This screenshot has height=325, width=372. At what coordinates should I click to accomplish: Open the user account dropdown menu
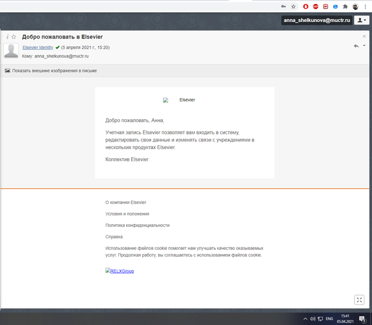[361, 20]
